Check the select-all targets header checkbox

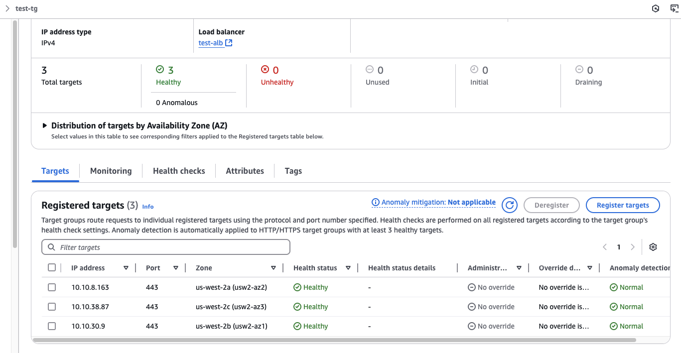click(52, 267)
